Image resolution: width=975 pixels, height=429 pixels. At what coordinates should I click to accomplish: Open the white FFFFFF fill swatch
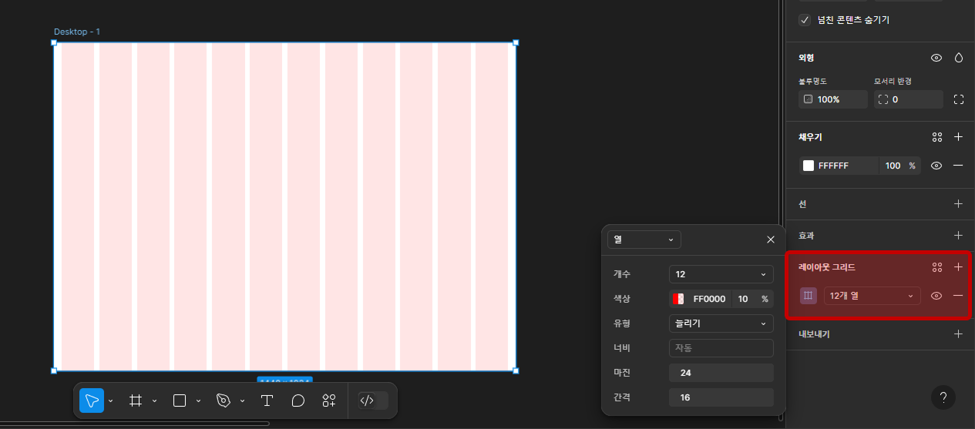tap(809, 166)
